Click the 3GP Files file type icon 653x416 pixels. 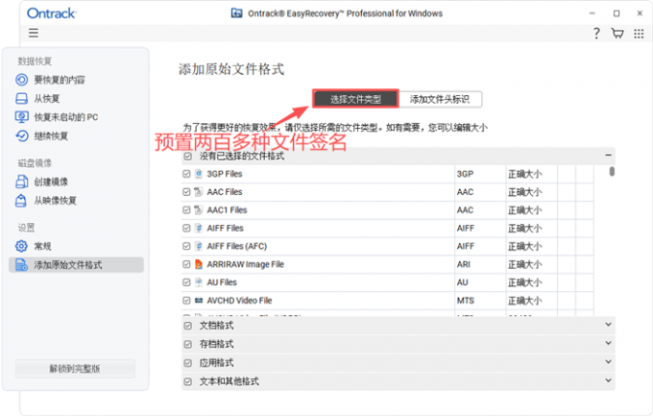click(199, 174)
